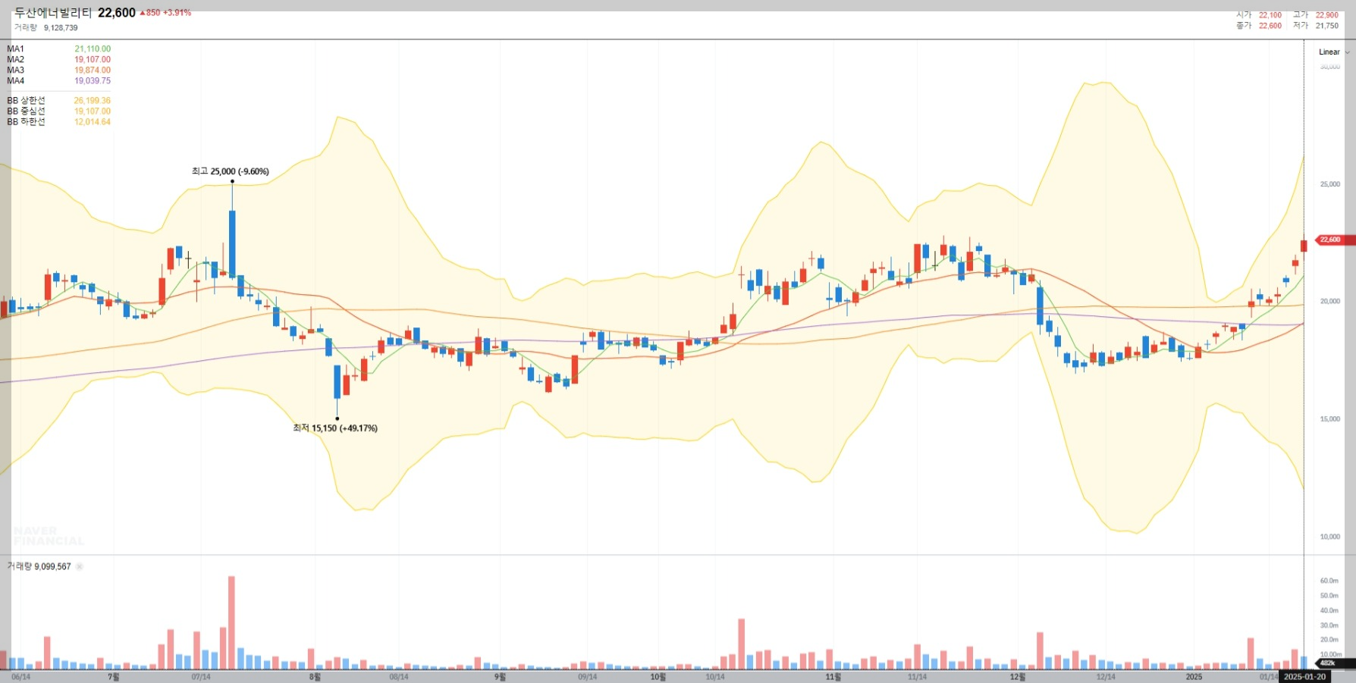Remove the 거래량 volume indicator panel
1356x683 pixels.
[x=80, y=566]
